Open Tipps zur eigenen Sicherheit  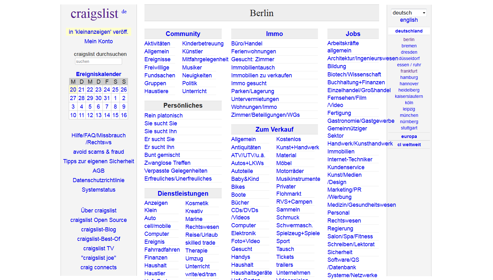click(98, 161)
